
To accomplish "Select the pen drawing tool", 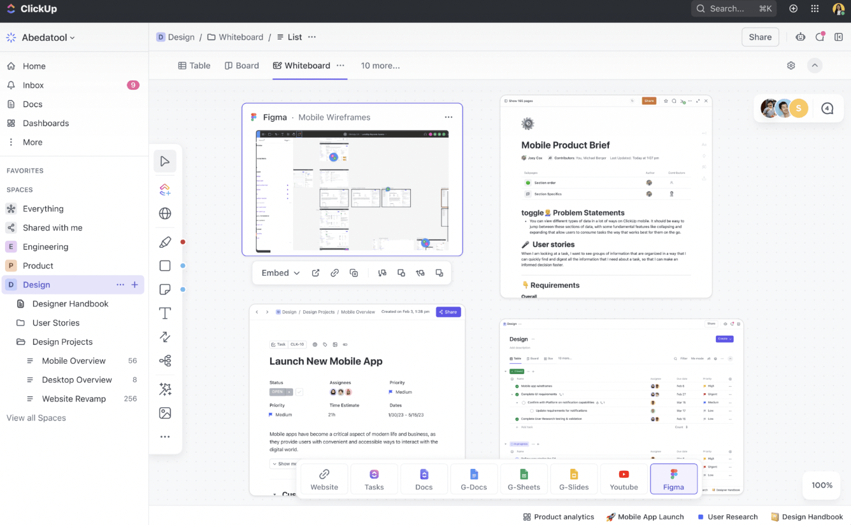I will tap(165, 242).
